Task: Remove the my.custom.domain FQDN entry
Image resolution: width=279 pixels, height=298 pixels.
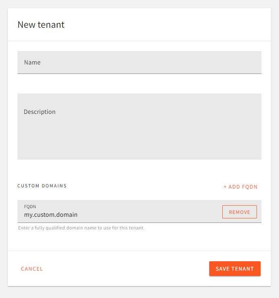Action: pyautogui.click(x=239, y=212)
